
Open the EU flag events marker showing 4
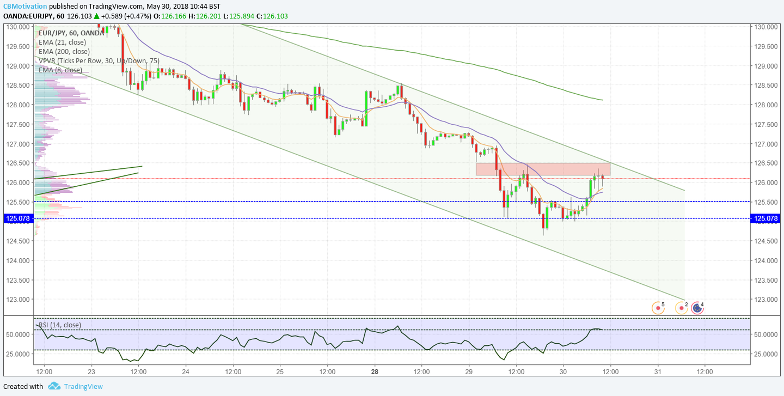pyautogui.click(x=697, y=308)
